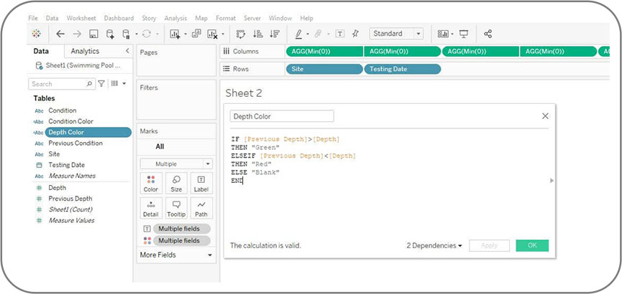Click the New Worksheet icon
This screenshot has height=294, width=622.
[x=175, y=34]
